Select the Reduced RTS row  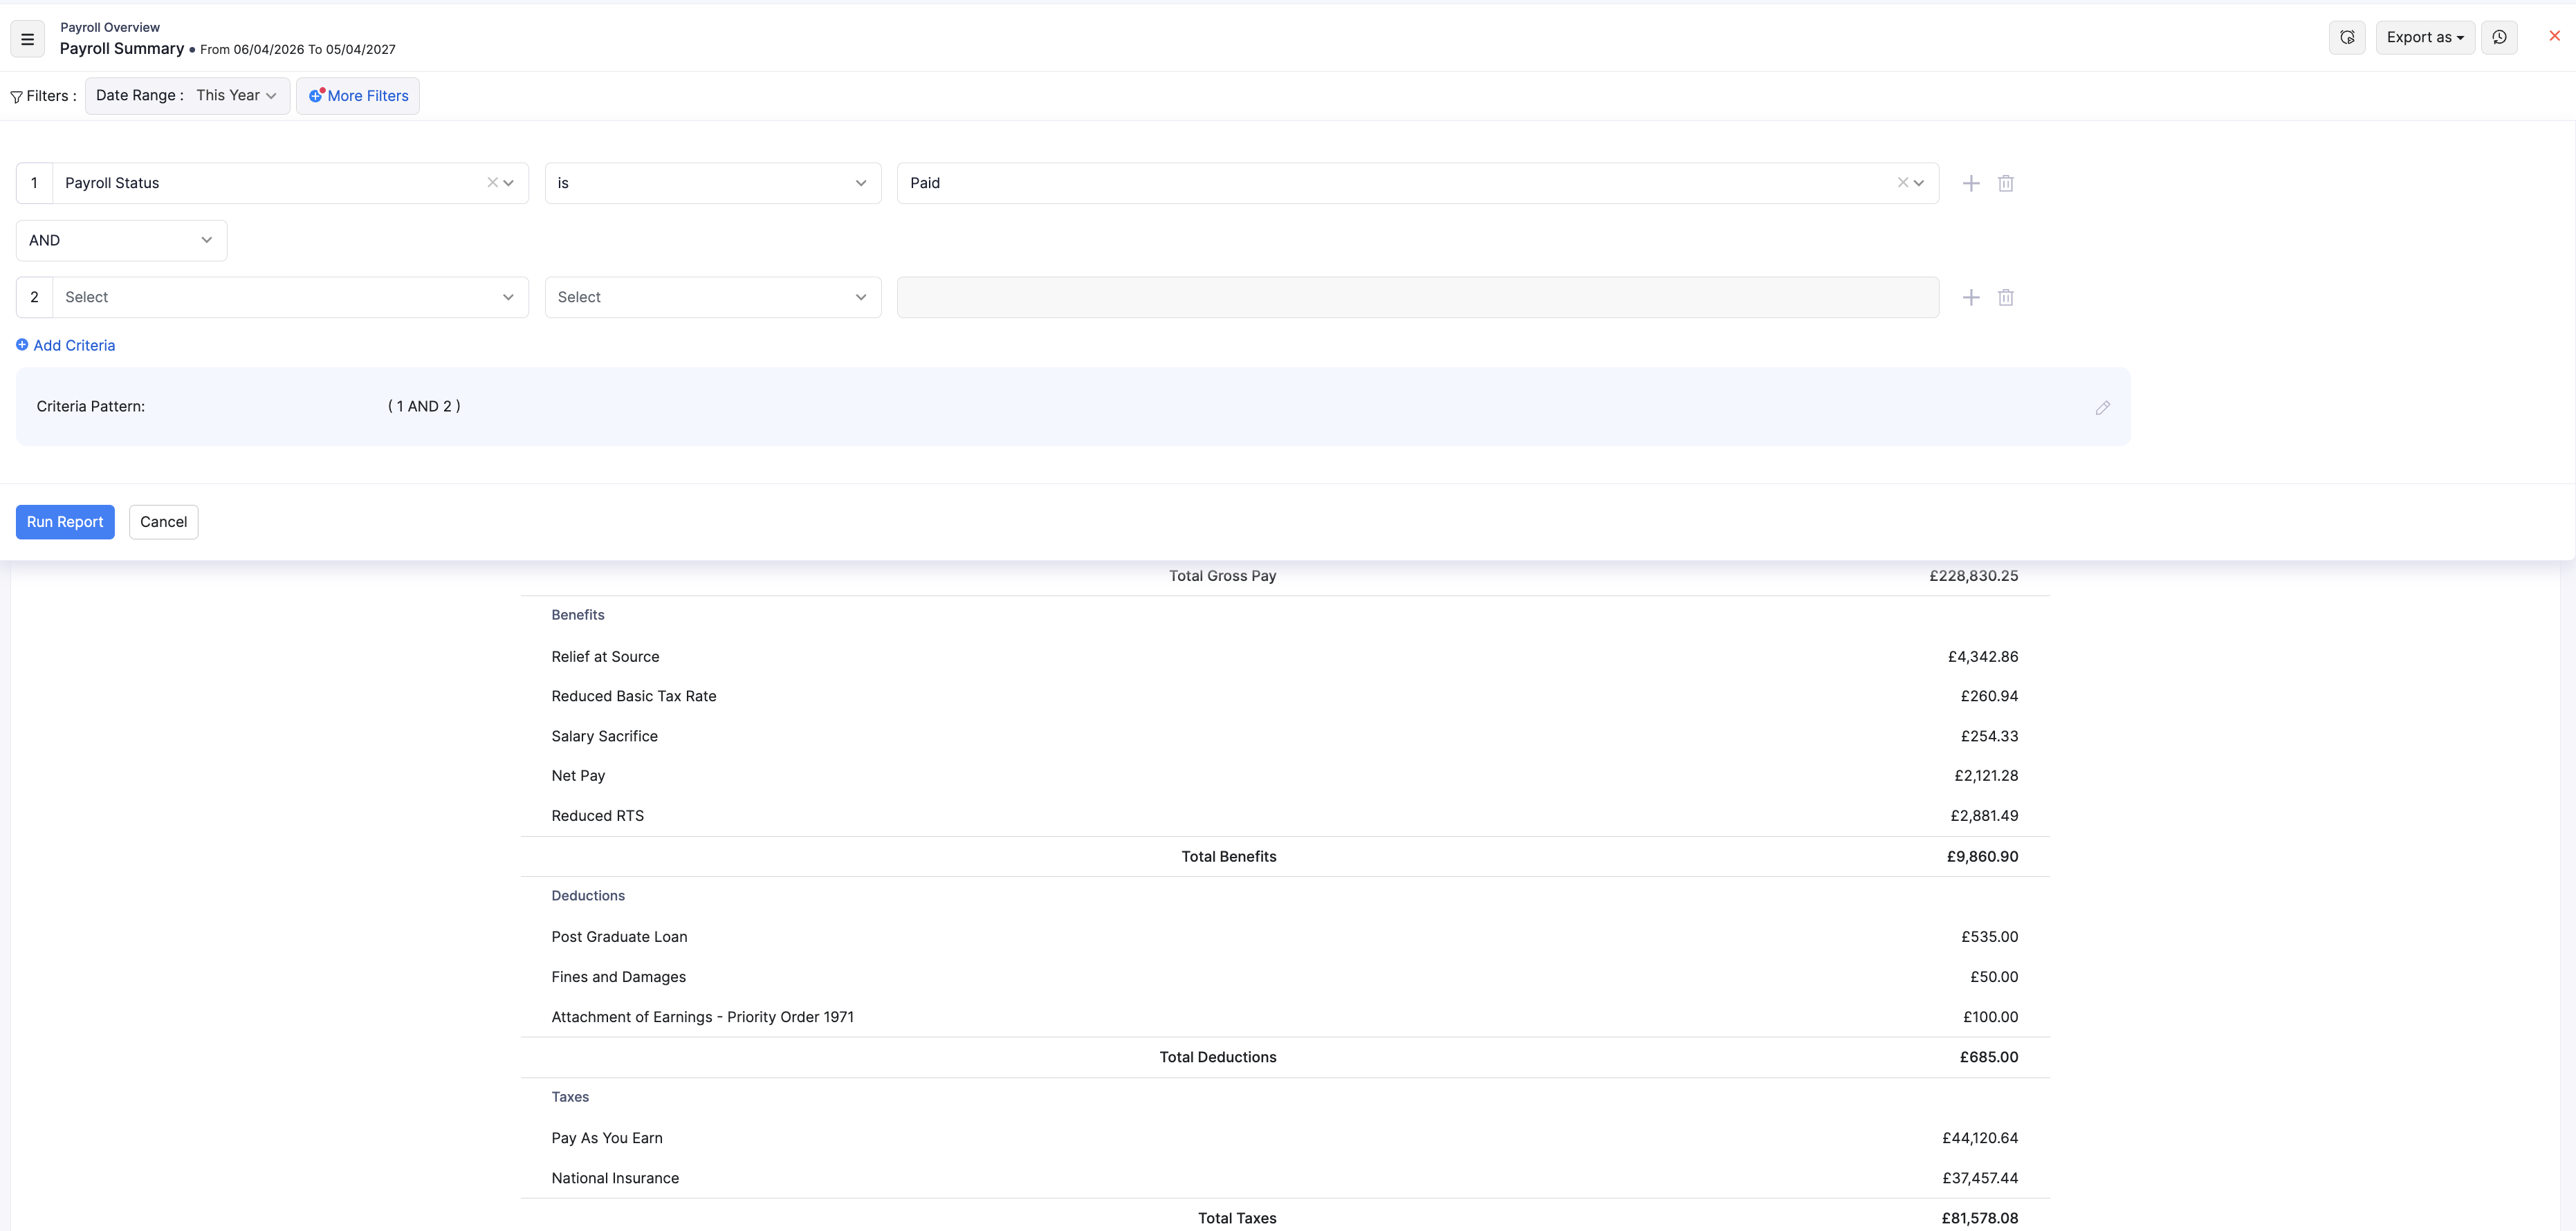1284,816
